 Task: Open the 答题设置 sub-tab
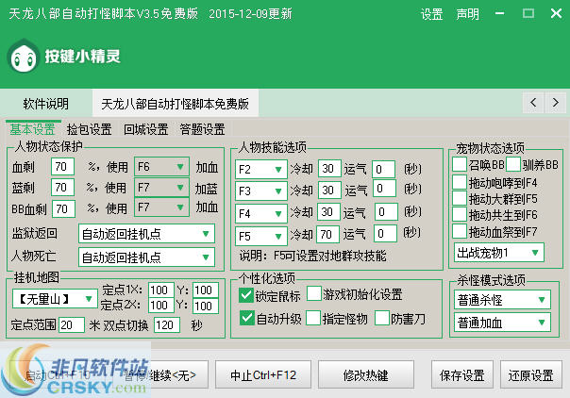(x=203, y=129)
